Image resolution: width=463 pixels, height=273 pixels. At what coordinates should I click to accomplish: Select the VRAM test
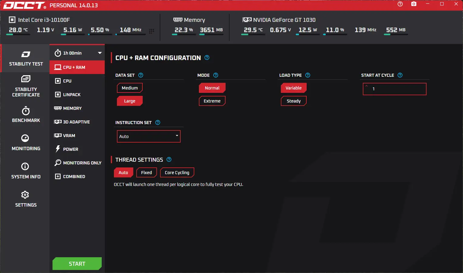tap(77, 136)
